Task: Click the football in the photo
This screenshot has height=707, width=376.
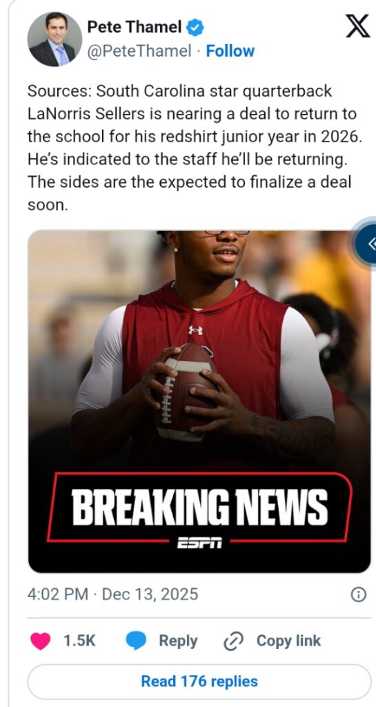Action: [x=186, y=392]
